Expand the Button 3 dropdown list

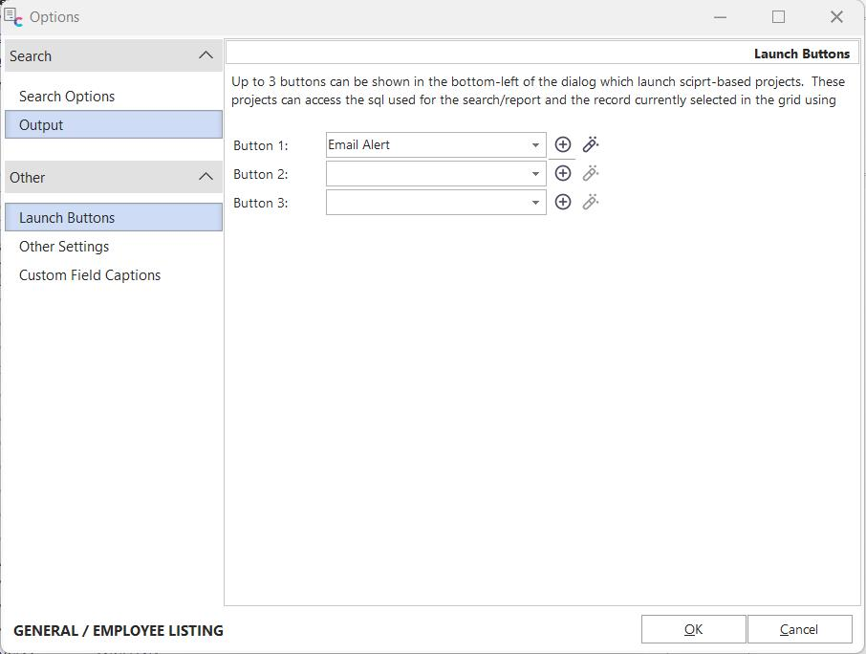pyautogui.click(x=535, y=203)
